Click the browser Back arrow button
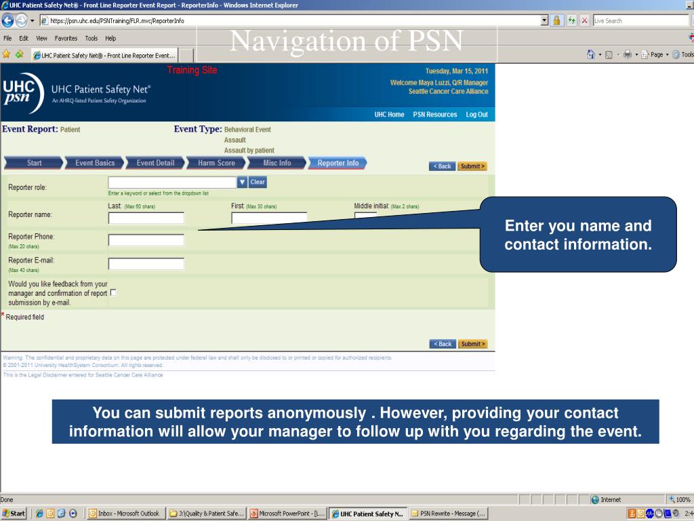 click(7, 20)
